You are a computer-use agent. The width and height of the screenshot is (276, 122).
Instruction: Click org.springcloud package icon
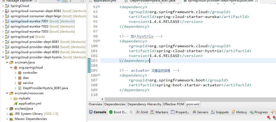pos(15,68)
